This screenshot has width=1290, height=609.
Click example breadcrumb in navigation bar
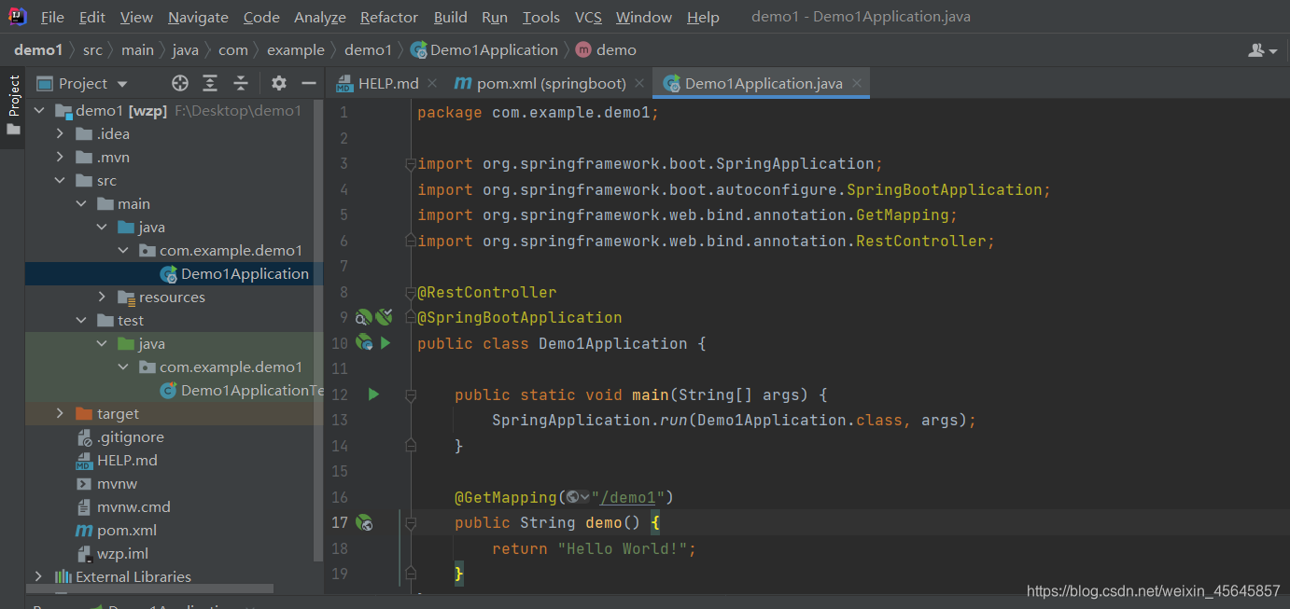point(296,49)
